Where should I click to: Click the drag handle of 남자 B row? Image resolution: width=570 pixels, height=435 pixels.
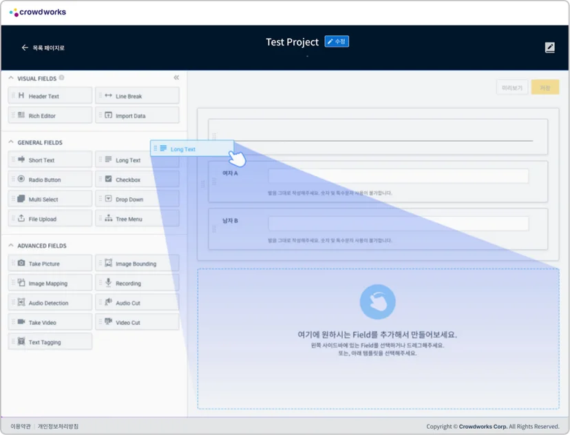[214, 229]
